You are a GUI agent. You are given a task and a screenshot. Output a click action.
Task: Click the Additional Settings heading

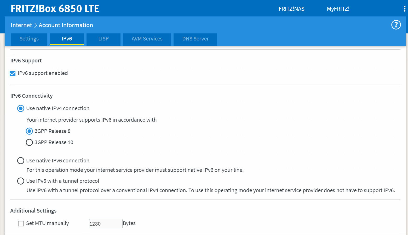(33, 211)
